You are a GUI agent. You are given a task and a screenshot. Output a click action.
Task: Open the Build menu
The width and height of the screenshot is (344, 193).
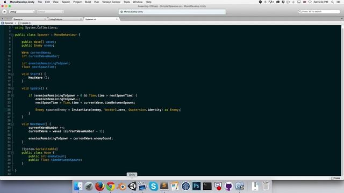(88, 2)
